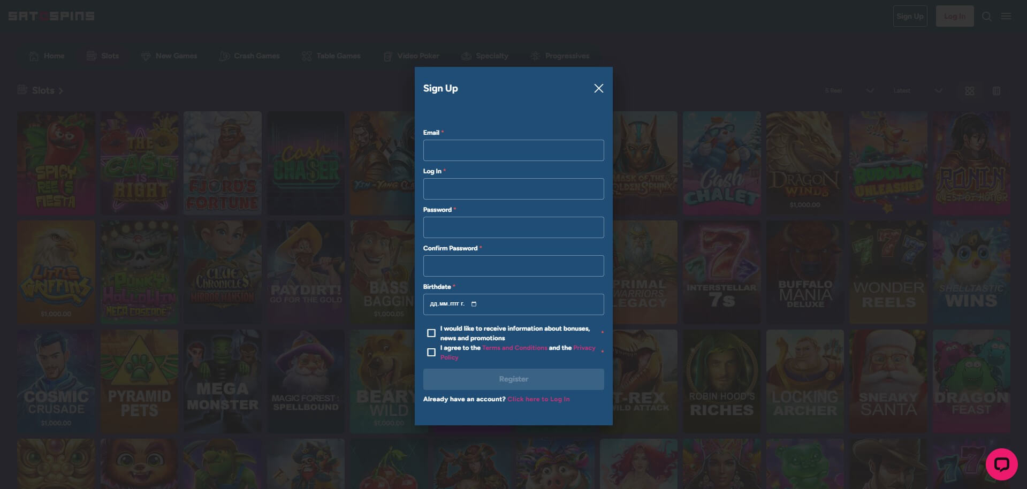Select the Crash Games tab

(x=249, y=56)
